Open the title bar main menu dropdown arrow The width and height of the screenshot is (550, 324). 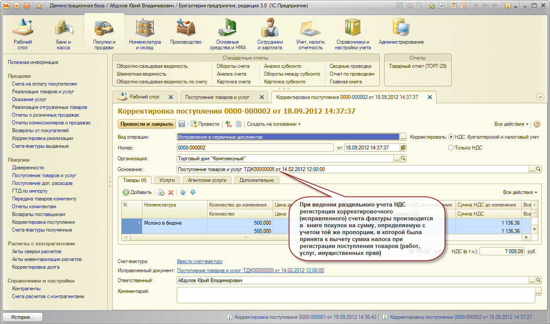pyautogui.click(x=17, y=6)
